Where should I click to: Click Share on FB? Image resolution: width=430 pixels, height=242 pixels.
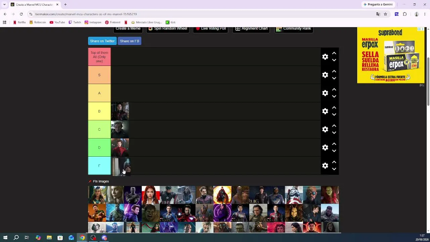tap(129, 41)
